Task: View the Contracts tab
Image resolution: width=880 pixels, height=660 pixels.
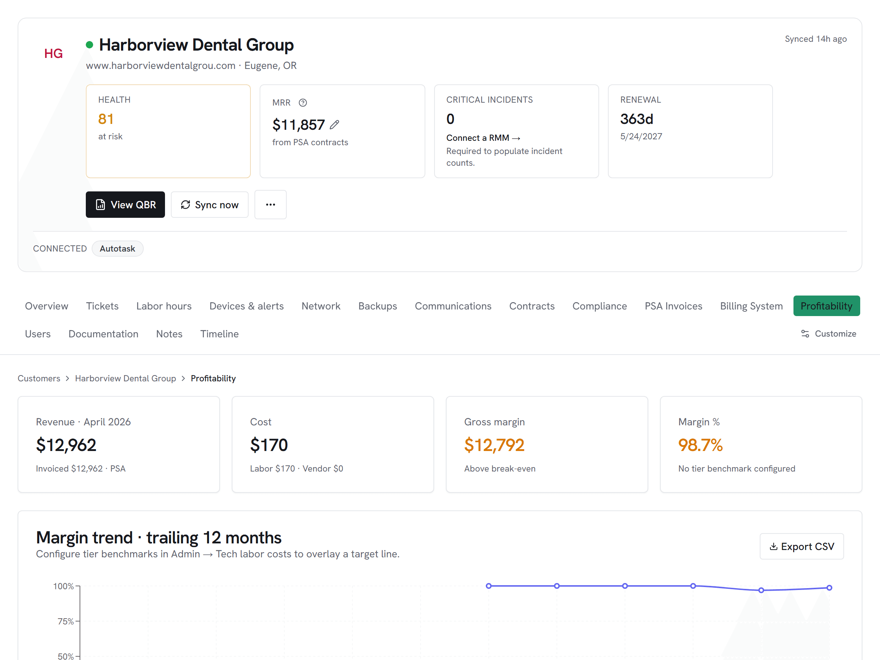Action: point(532,306)
